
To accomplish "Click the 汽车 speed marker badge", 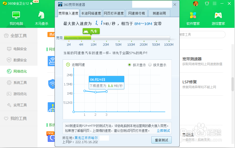I will (91, 31).
